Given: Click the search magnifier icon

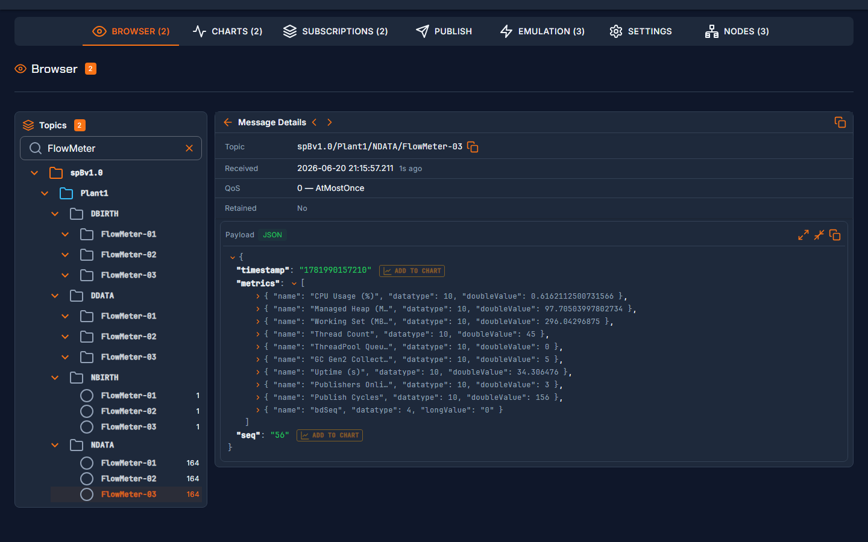Looking at the screenshot, I should (x=36, y=148).
